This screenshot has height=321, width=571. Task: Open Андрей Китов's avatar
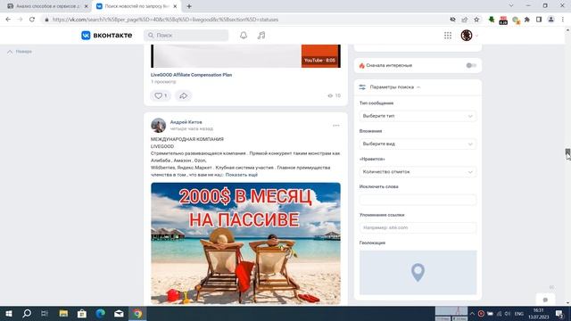point(159,125)
